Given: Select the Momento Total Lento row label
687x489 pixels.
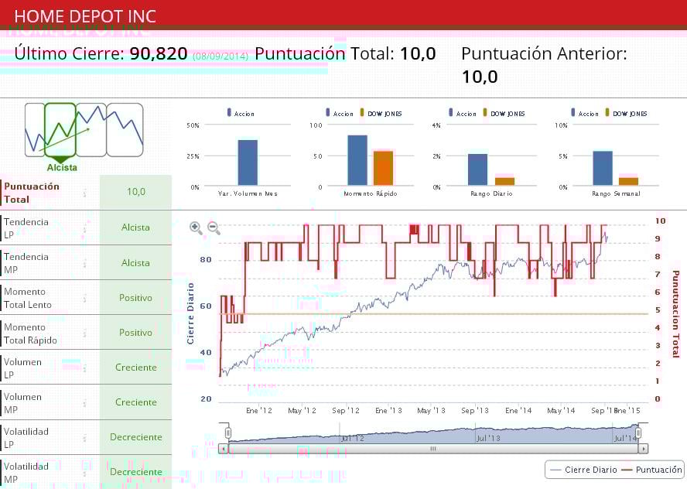Looking at the screenshot, I should tap(28, 298).
